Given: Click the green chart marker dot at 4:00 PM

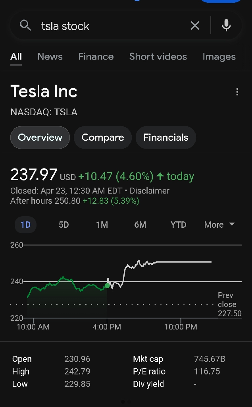Looking at the screenshot, I should click(x=107, y=285).
